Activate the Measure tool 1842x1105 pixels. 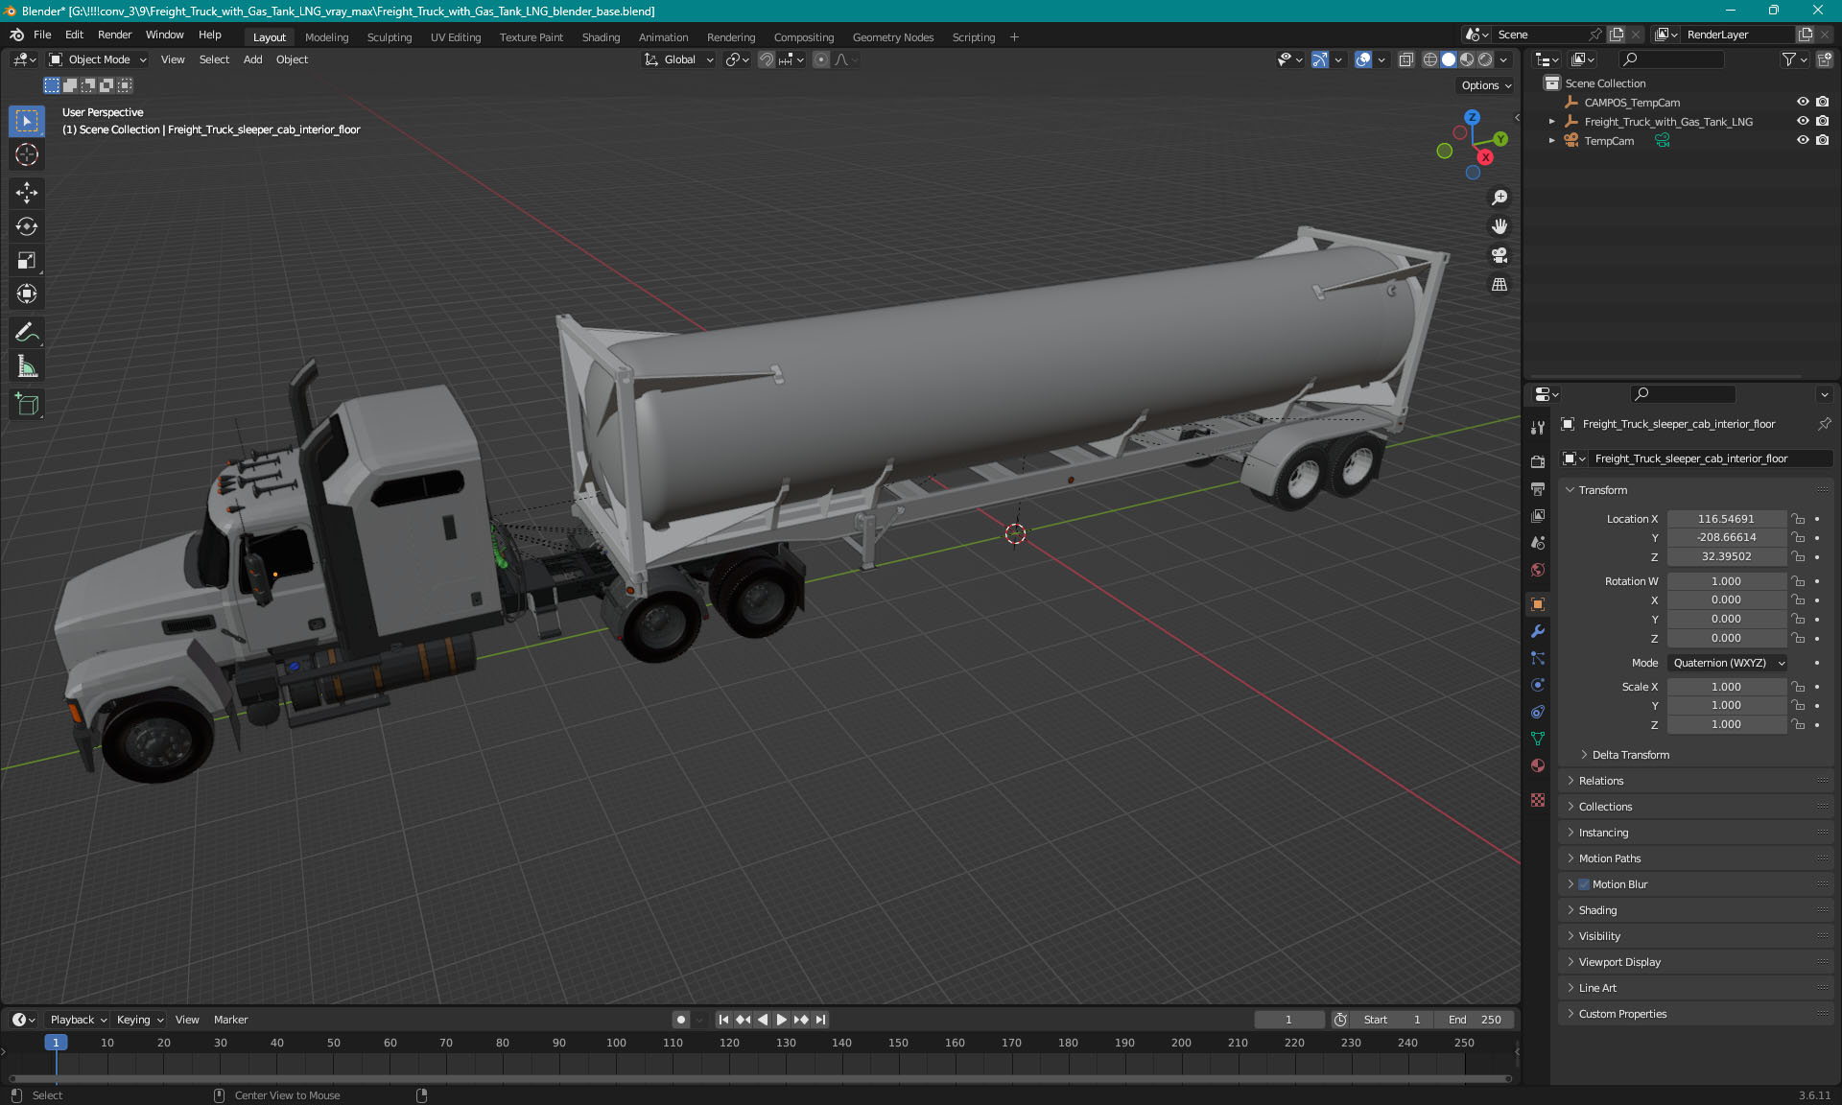pyautogui.click(x=27, y=366)
